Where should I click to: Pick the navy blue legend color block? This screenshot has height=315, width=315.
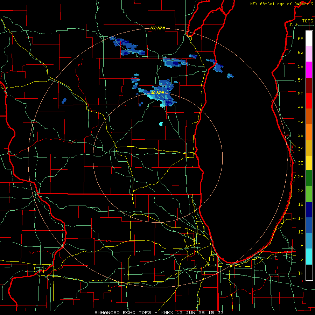coord(309,210)
